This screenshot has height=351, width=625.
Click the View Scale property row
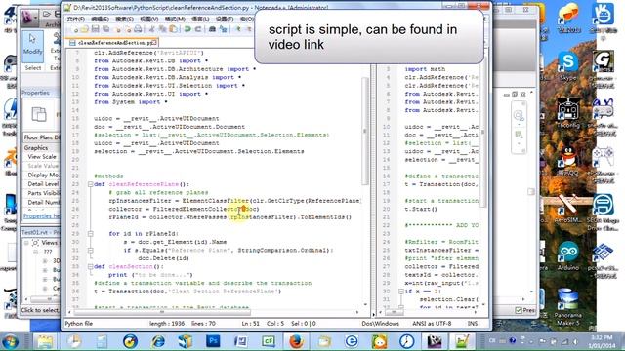coord(41,157)
